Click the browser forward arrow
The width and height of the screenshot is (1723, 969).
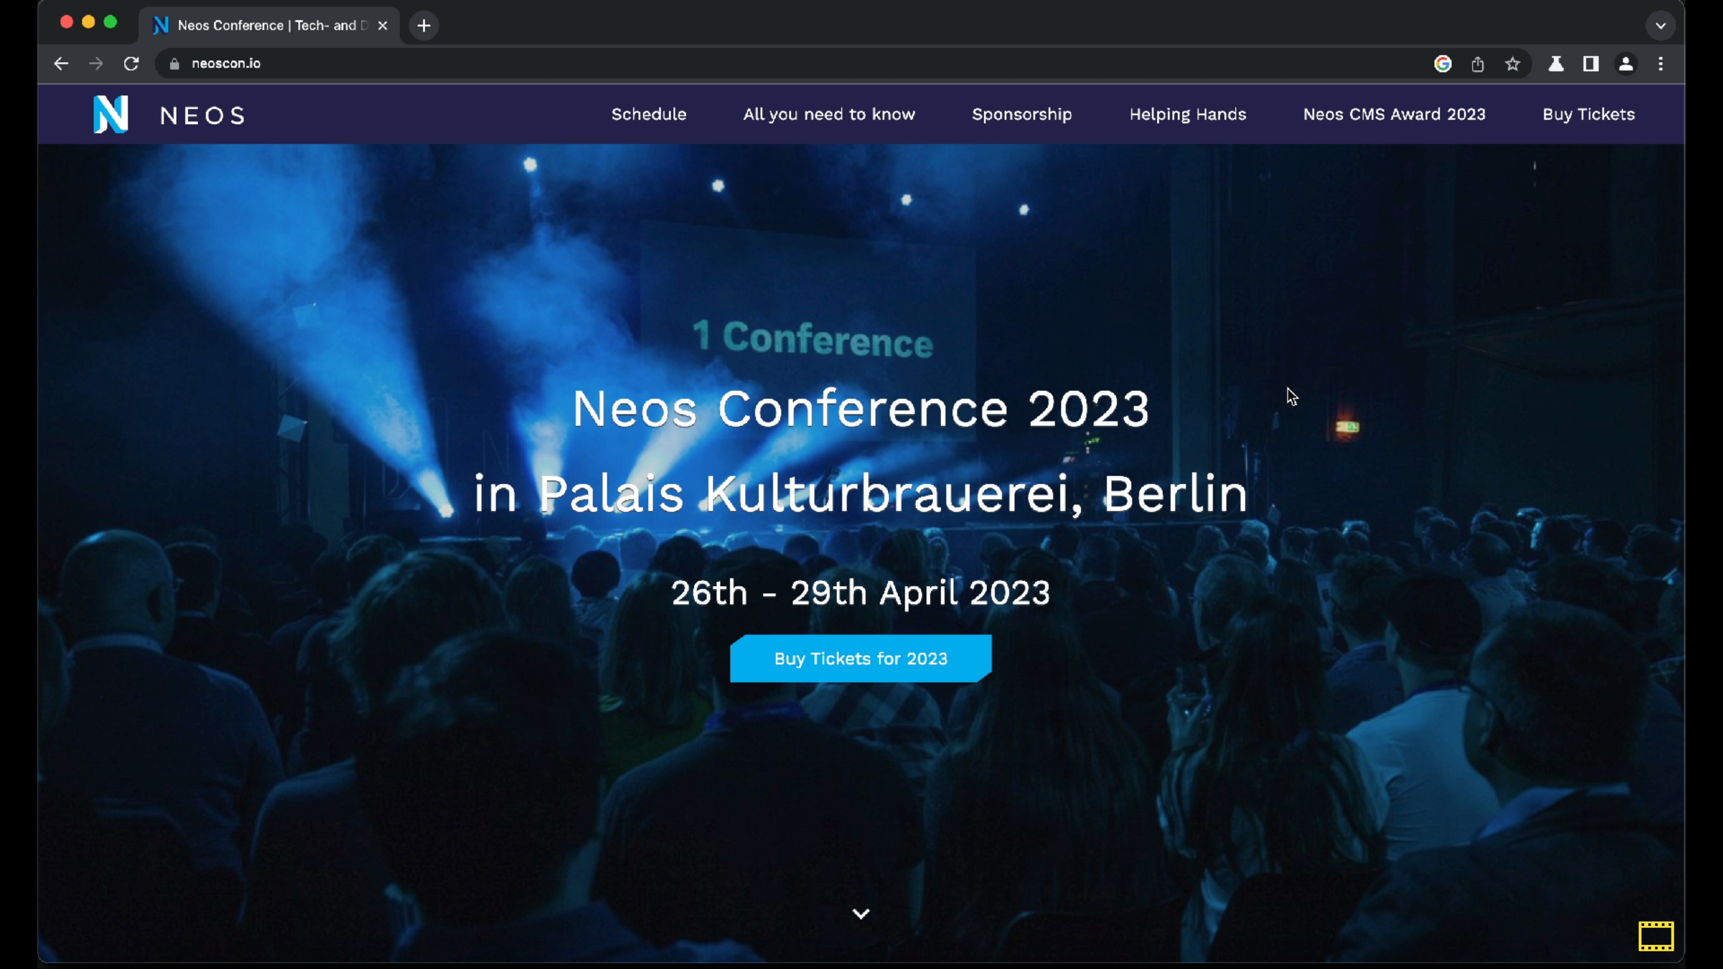(96, 64)
